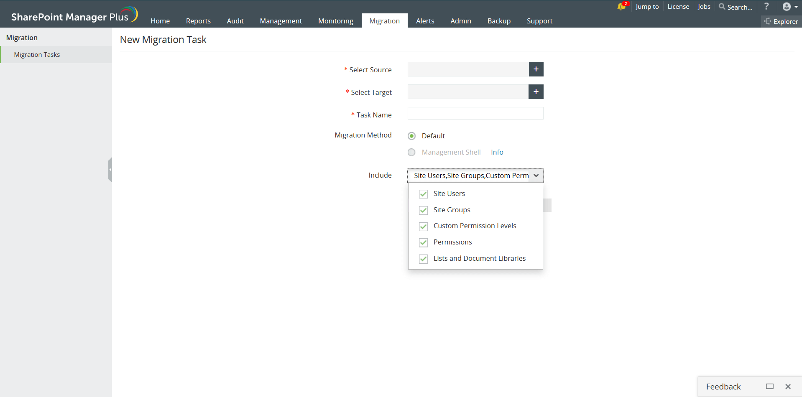
Task: Disable Lists and Document Libraries option
Action: (x=423, y=259)
